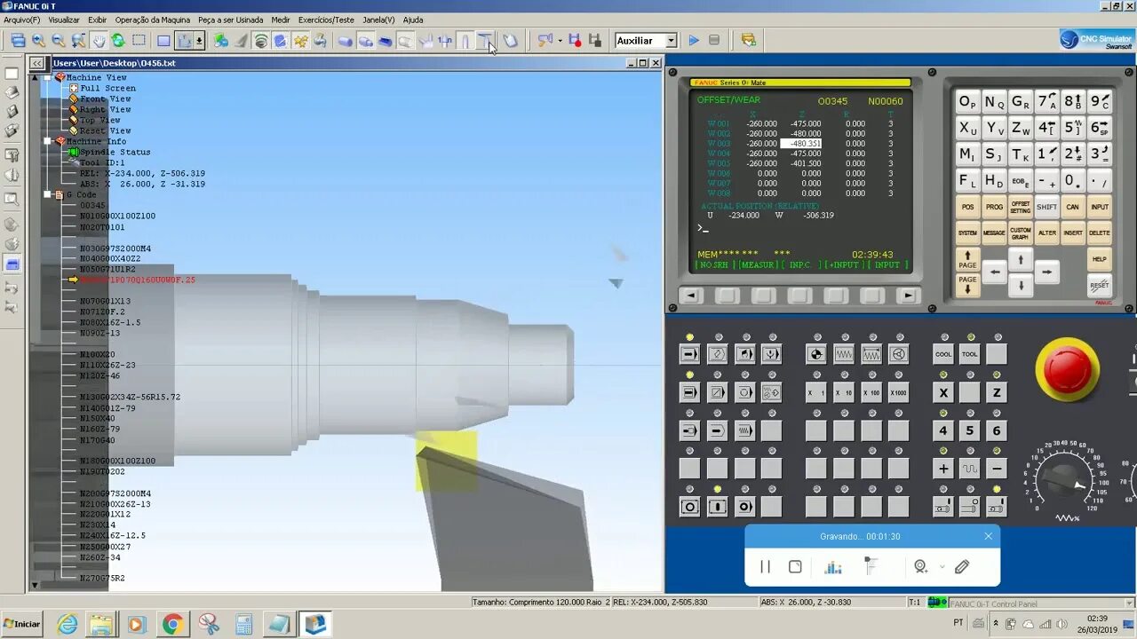The width and height of the screenshot is (1137, 639).
Task: Open Google Chrome from the taskbar
Action: pyautogui.click(x=172, y=624)
